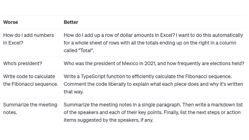
Task: Click the 'in Excel?' line in Worse column
Action: click(x=13, y=43)
